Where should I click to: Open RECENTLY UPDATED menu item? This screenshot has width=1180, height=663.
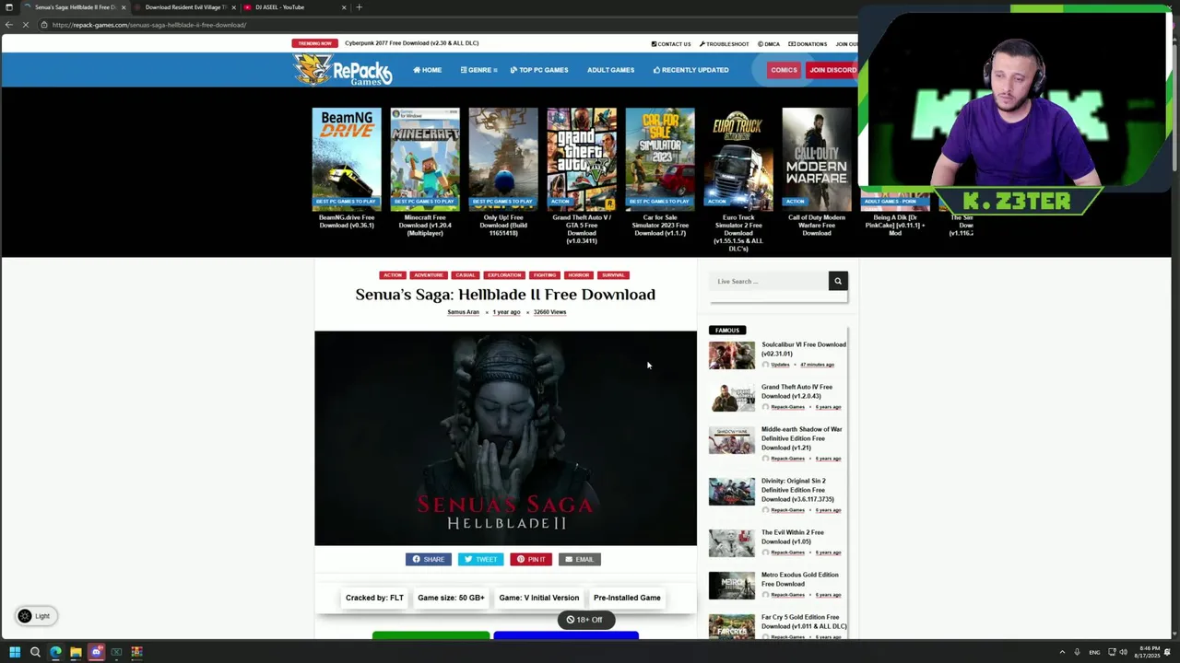pos(690,70)
